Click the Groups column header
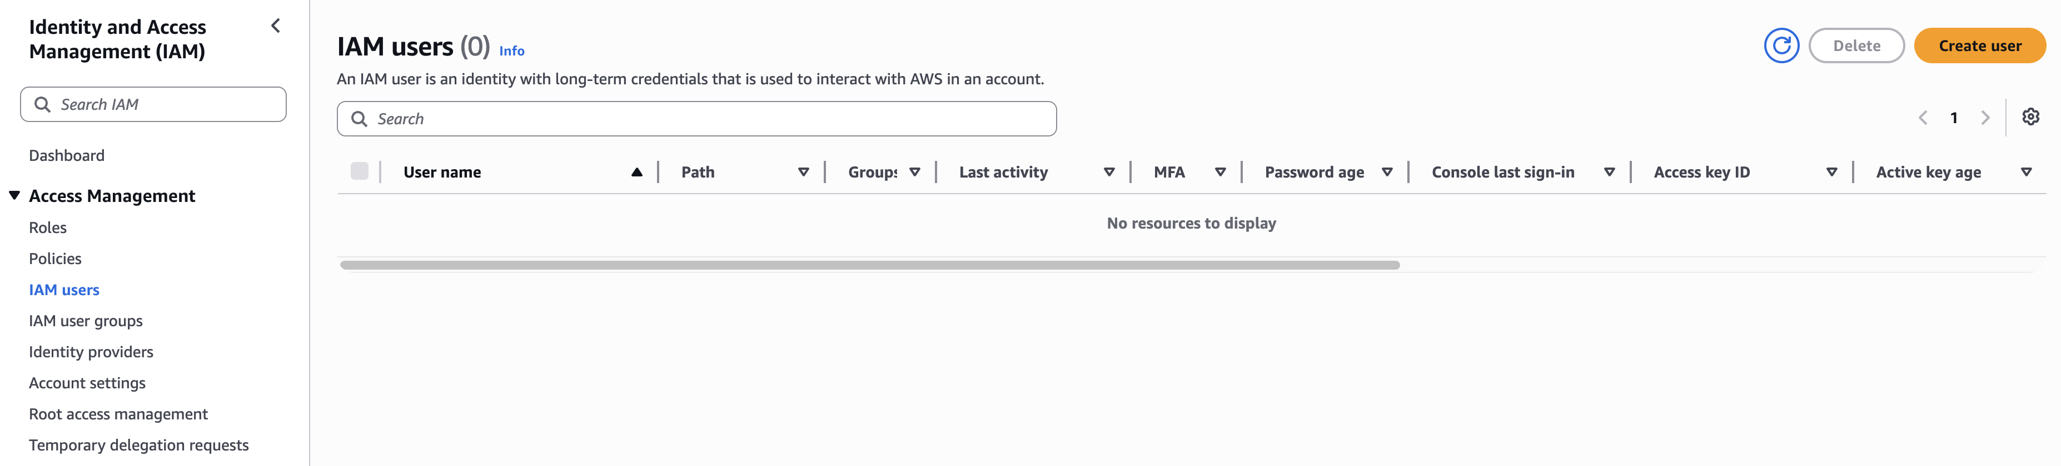2061x466 pixels. click(x=872, y=173)
